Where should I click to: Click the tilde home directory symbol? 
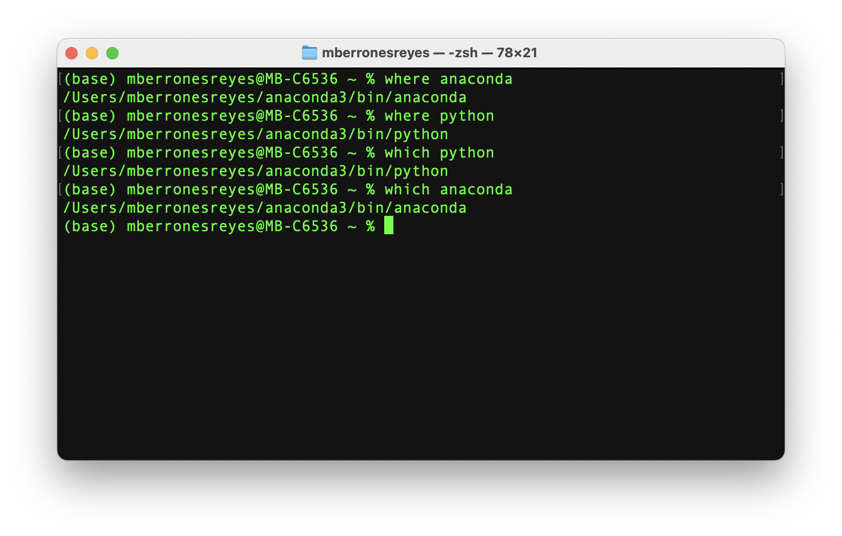353,226
